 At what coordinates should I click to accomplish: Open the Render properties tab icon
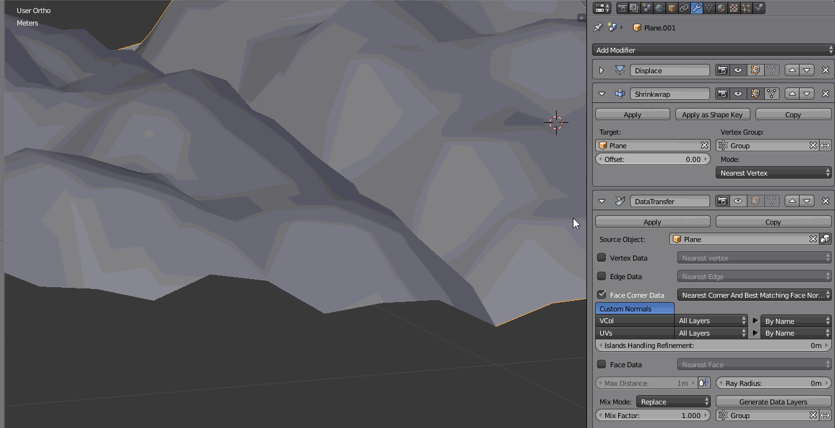[622, 7]
